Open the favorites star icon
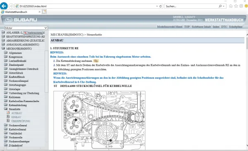 tap(236, 6)
